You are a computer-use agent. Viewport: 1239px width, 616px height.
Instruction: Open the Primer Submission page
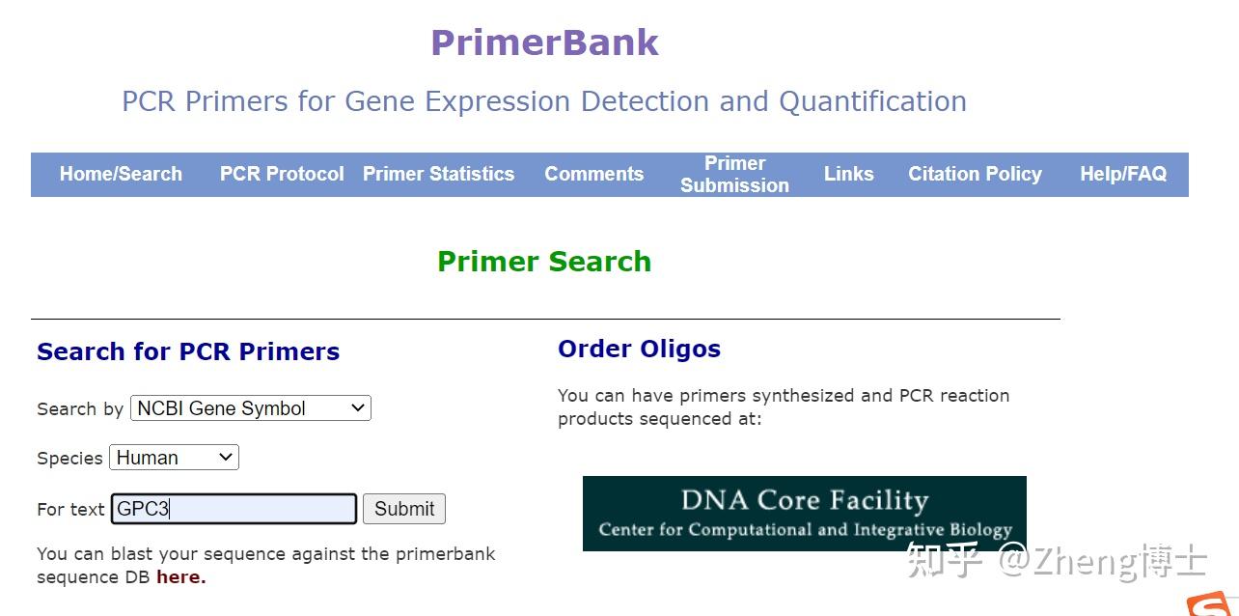click(x=734, y=174)
